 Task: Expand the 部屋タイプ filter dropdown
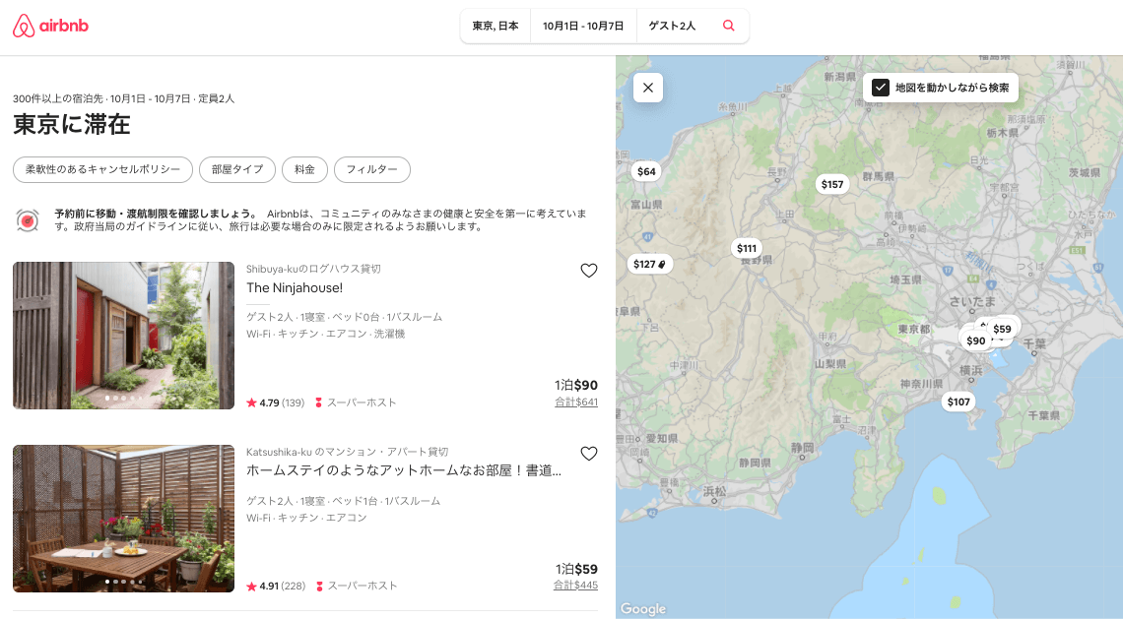click(237, 169)
